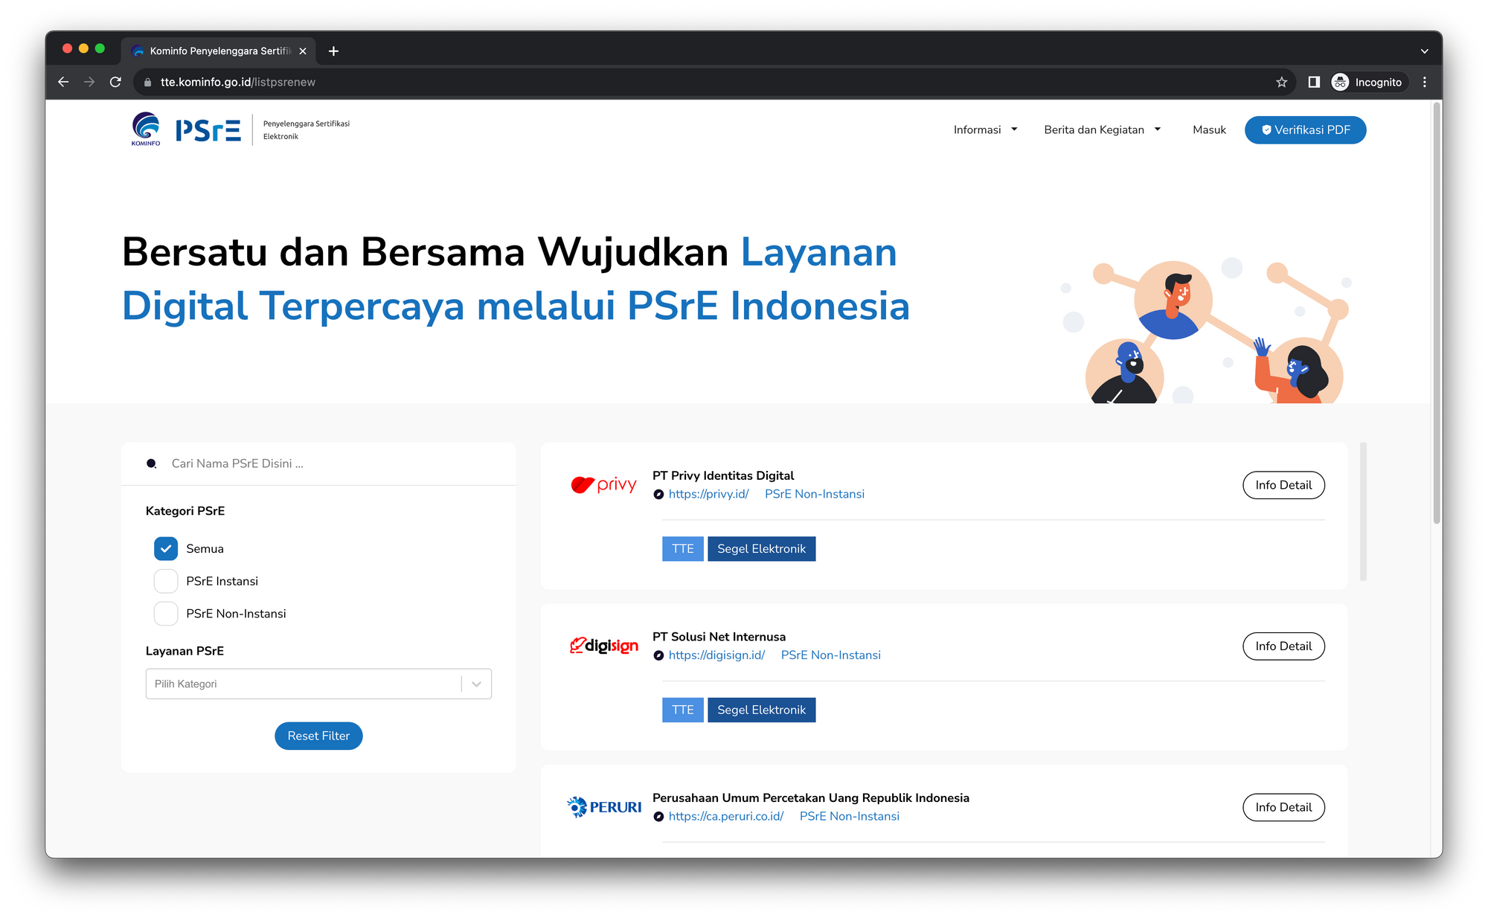
Task: Click the Kategori PSrE heading
Action: (185, 510)
